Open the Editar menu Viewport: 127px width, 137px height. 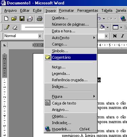pos(25,10)
